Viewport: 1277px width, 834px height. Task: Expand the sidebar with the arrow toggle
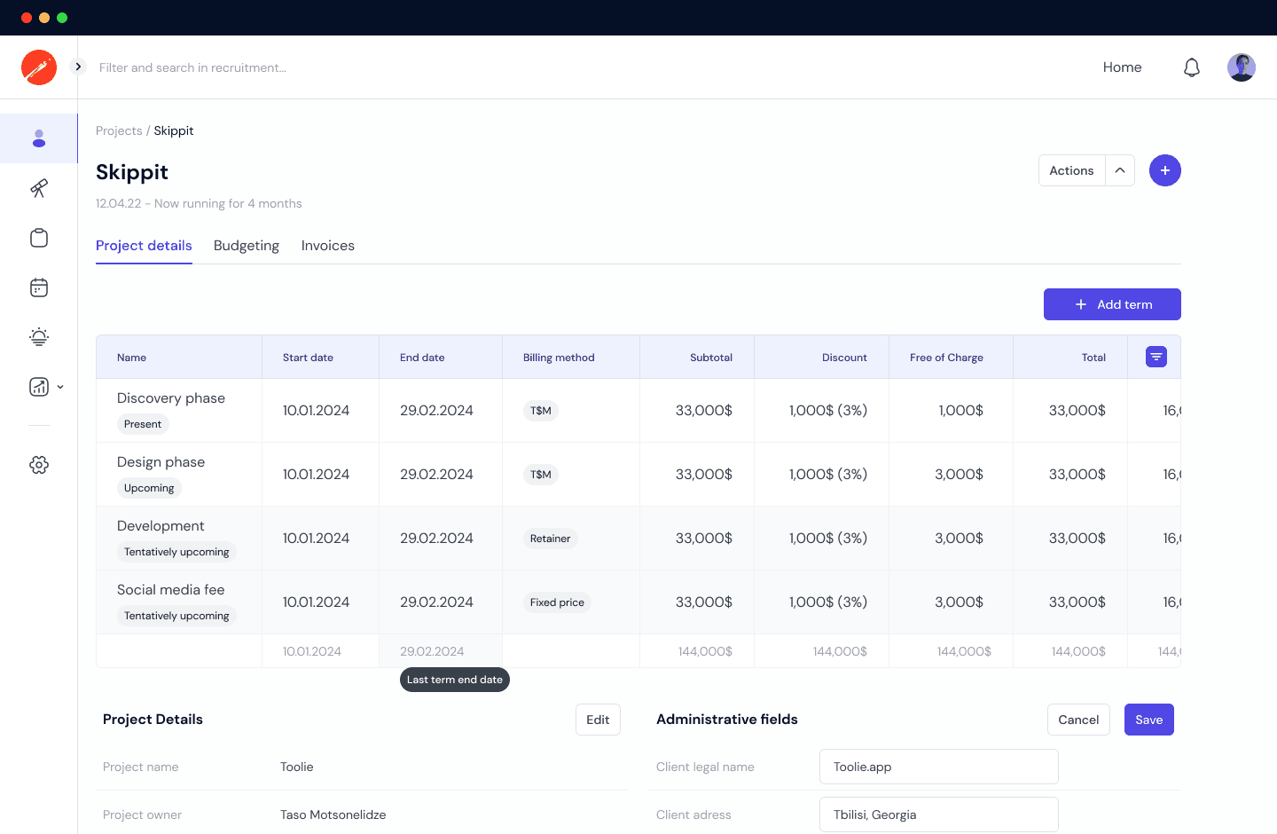[78, 66]
